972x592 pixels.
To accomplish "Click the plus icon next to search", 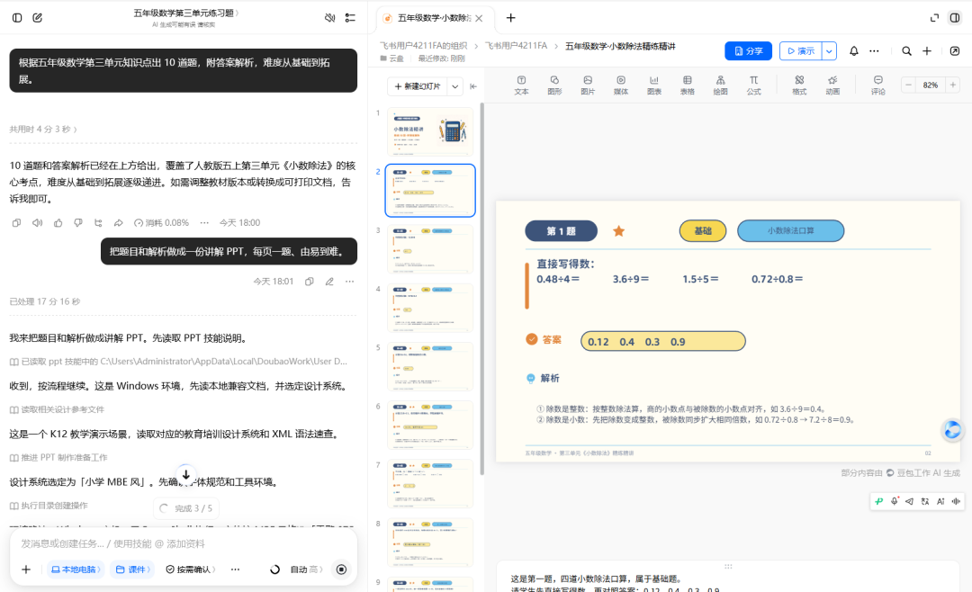I will 927,50.
